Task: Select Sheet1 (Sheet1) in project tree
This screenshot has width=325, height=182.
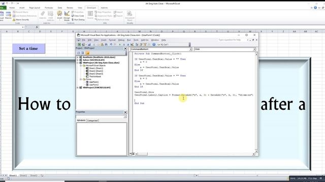Action: click(96, 68)
